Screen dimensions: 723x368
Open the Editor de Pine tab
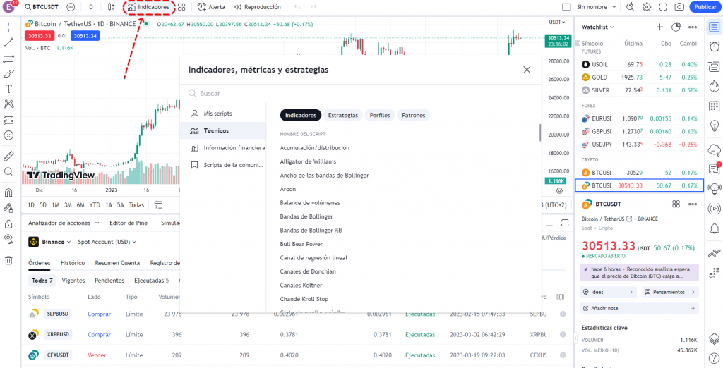click(129, 223)
